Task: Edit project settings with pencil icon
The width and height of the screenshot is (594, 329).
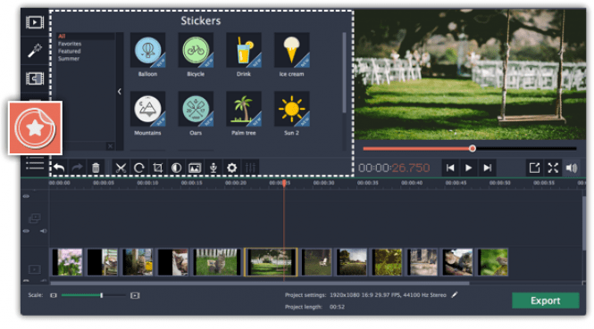Action: (455, 294)
